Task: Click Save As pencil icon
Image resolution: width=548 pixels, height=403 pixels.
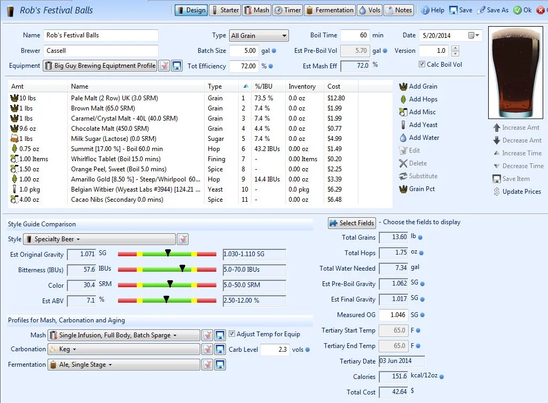Action: click(493, 10)
